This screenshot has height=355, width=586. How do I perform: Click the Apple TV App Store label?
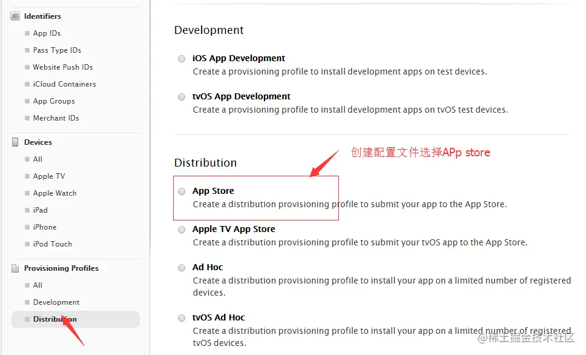(x=234, y=230)
